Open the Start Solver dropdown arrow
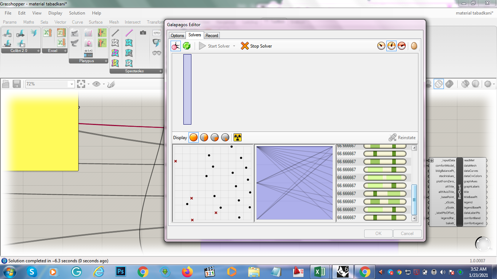 tap(234, 46)
